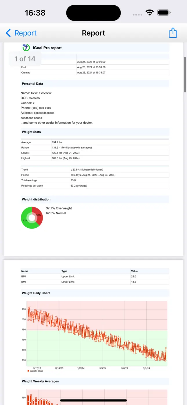The height and width of the screenshot is (405, 187).
Task: Tap the '3304' total readings value
Action: coord(74,180)
